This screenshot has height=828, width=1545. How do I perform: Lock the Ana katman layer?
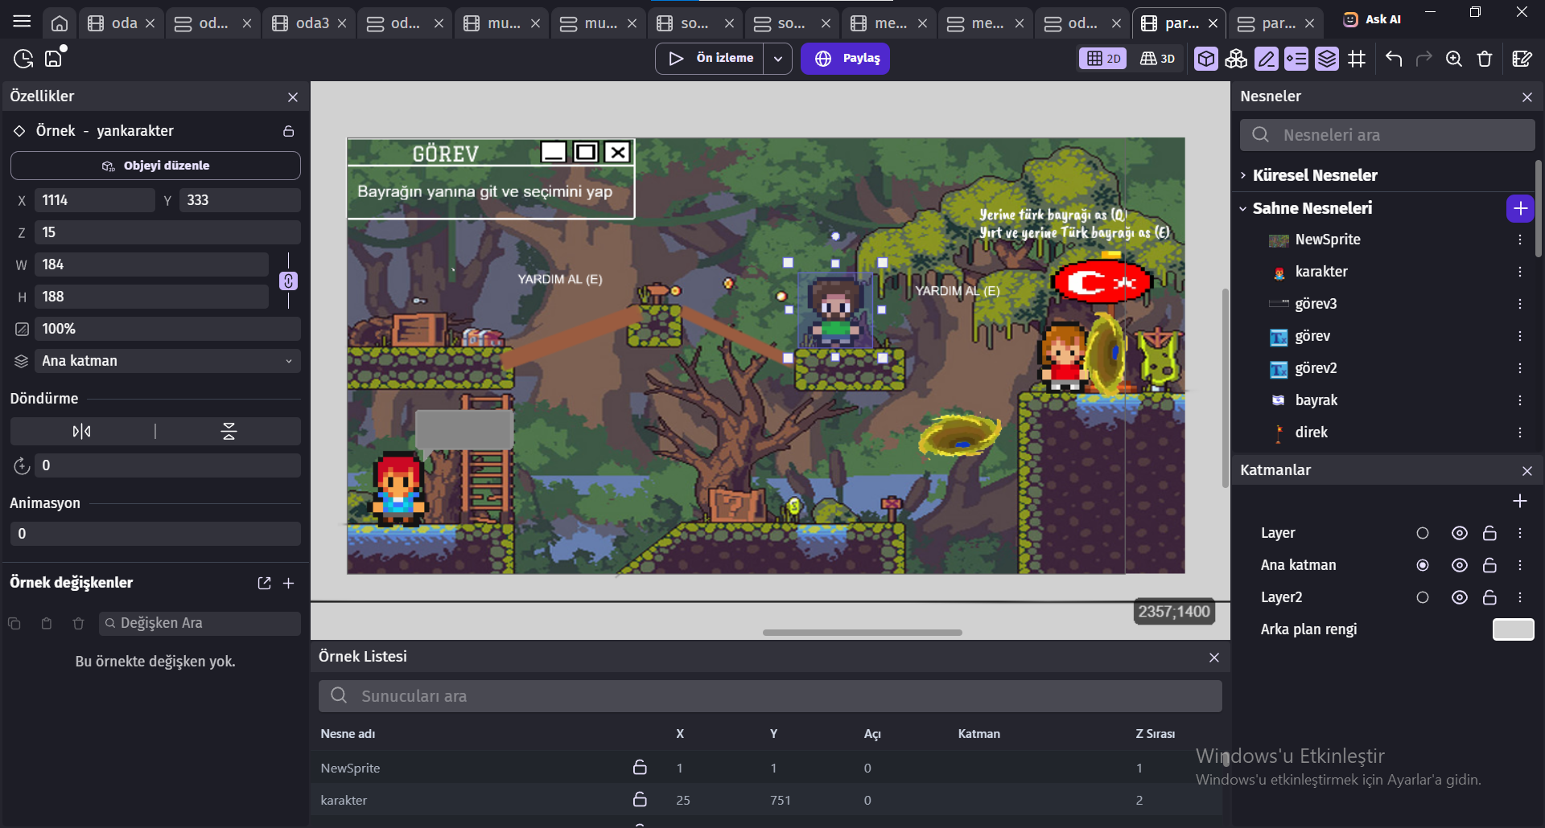point(1489,566)
